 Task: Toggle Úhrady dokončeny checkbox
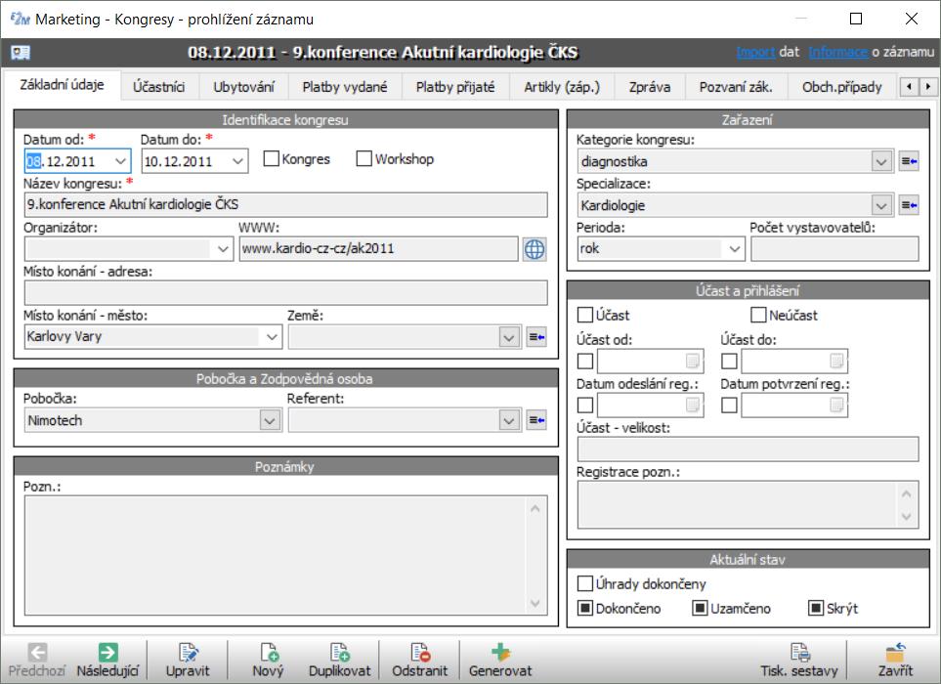point(584,583)
